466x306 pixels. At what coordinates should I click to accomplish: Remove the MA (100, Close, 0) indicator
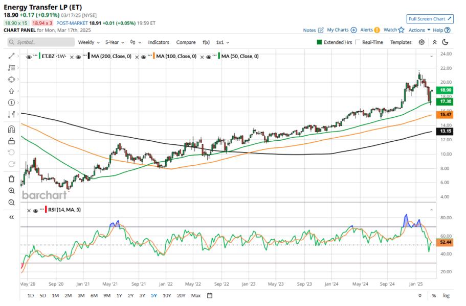(137, 57)
